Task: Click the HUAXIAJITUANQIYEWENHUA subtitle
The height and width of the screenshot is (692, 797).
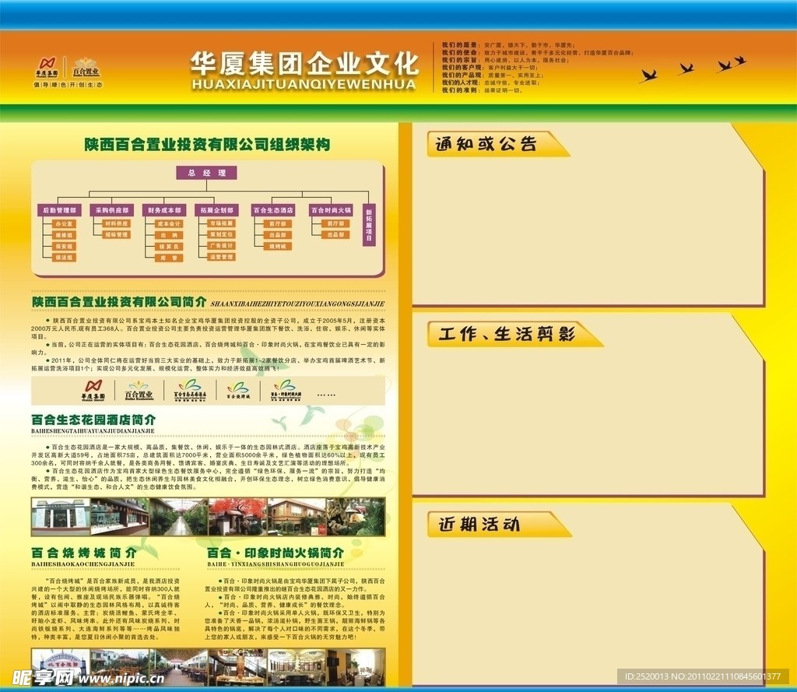Action: (304, 84)
